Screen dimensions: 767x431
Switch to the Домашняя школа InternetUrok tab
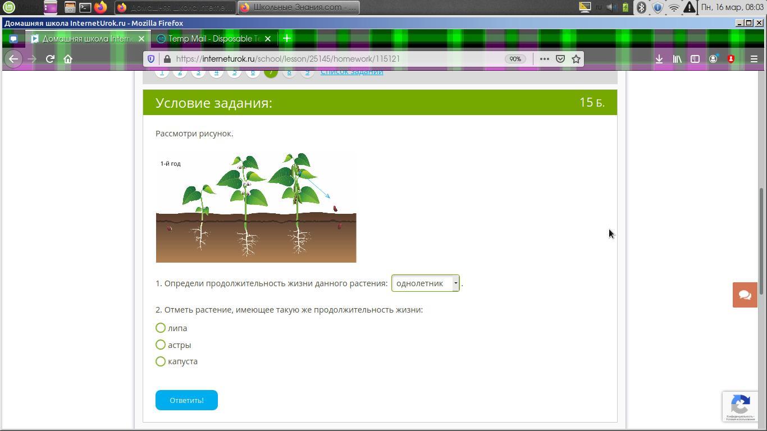pos(88,39)
